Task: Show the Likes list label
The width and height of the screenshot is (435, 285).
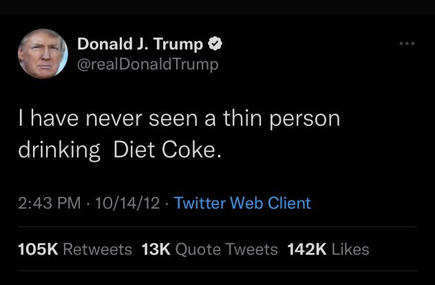Action: pos(350,249)
